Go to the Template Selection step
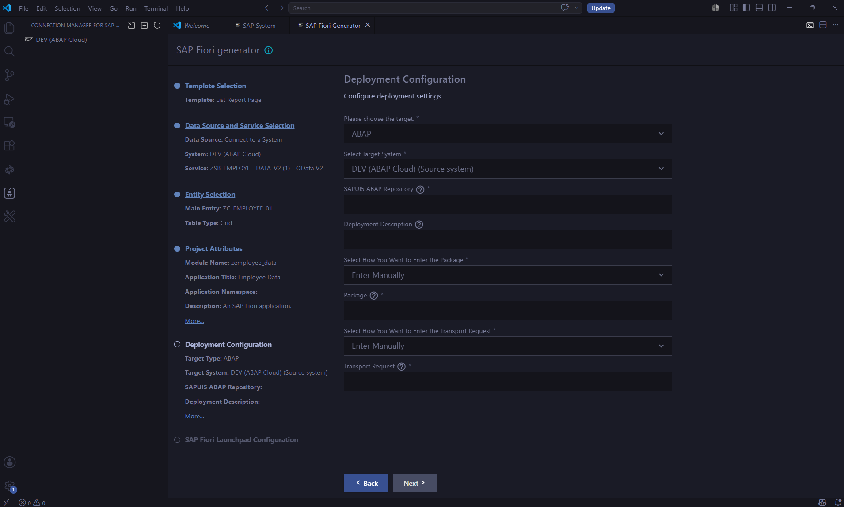 [x=216, y=86]
